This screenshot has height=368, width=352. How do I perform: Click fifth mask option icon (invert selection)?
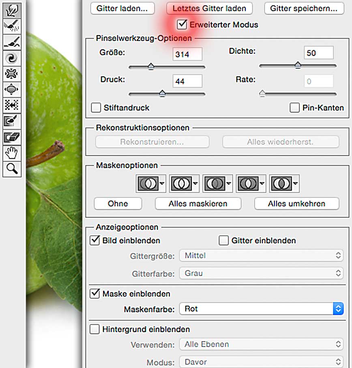(x=281, y=183)
